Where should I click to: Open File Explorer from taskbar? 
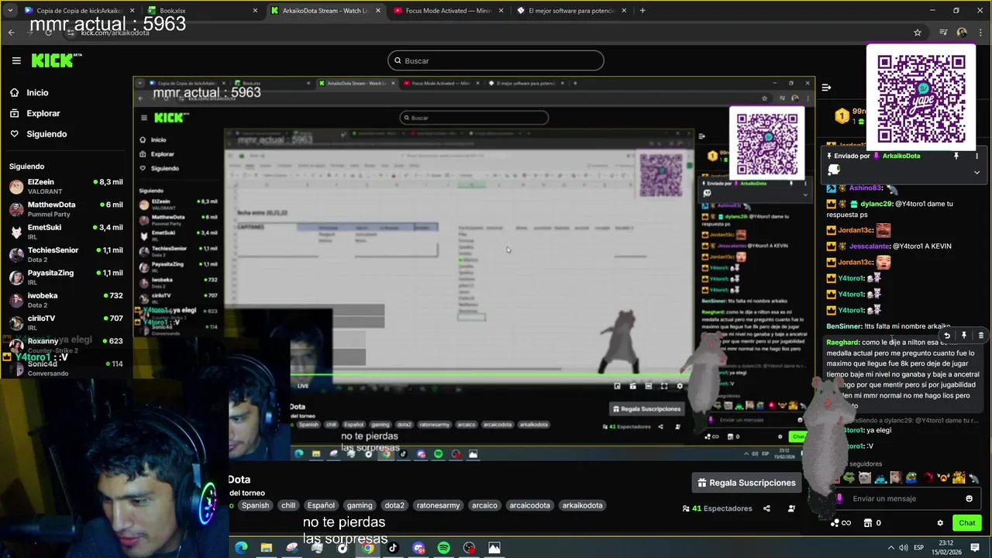pos(267,548)
